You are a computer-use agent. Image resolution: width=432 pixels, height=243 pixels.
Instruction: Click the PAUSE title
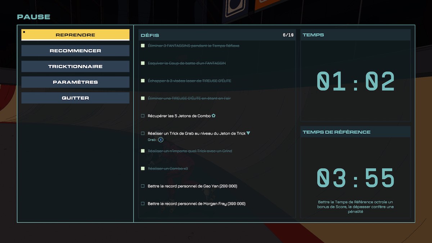coord(33,17)
